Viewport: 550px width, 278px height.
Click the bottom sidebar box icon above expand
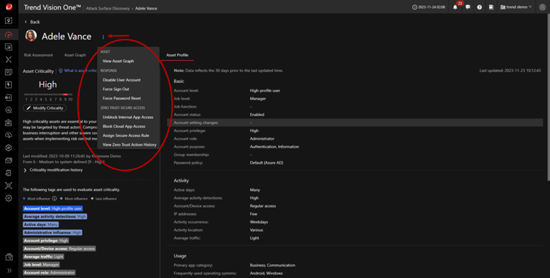coord(9,257)
